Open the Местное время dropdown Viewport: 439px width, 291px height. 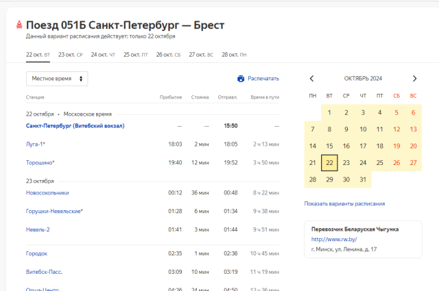(57, 79)
